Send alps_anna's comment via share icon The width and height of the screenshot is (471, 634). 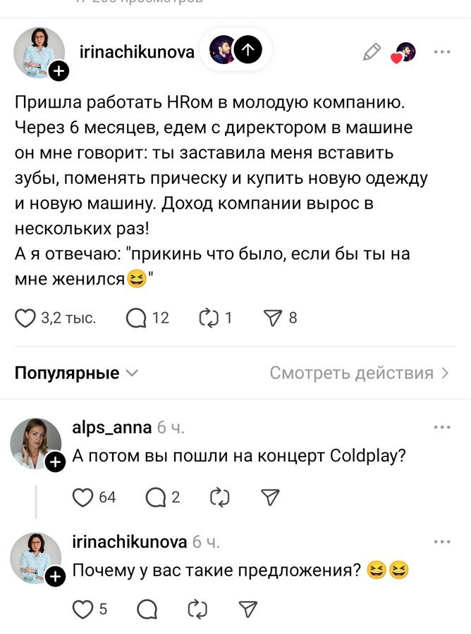[x=270, y=497]
